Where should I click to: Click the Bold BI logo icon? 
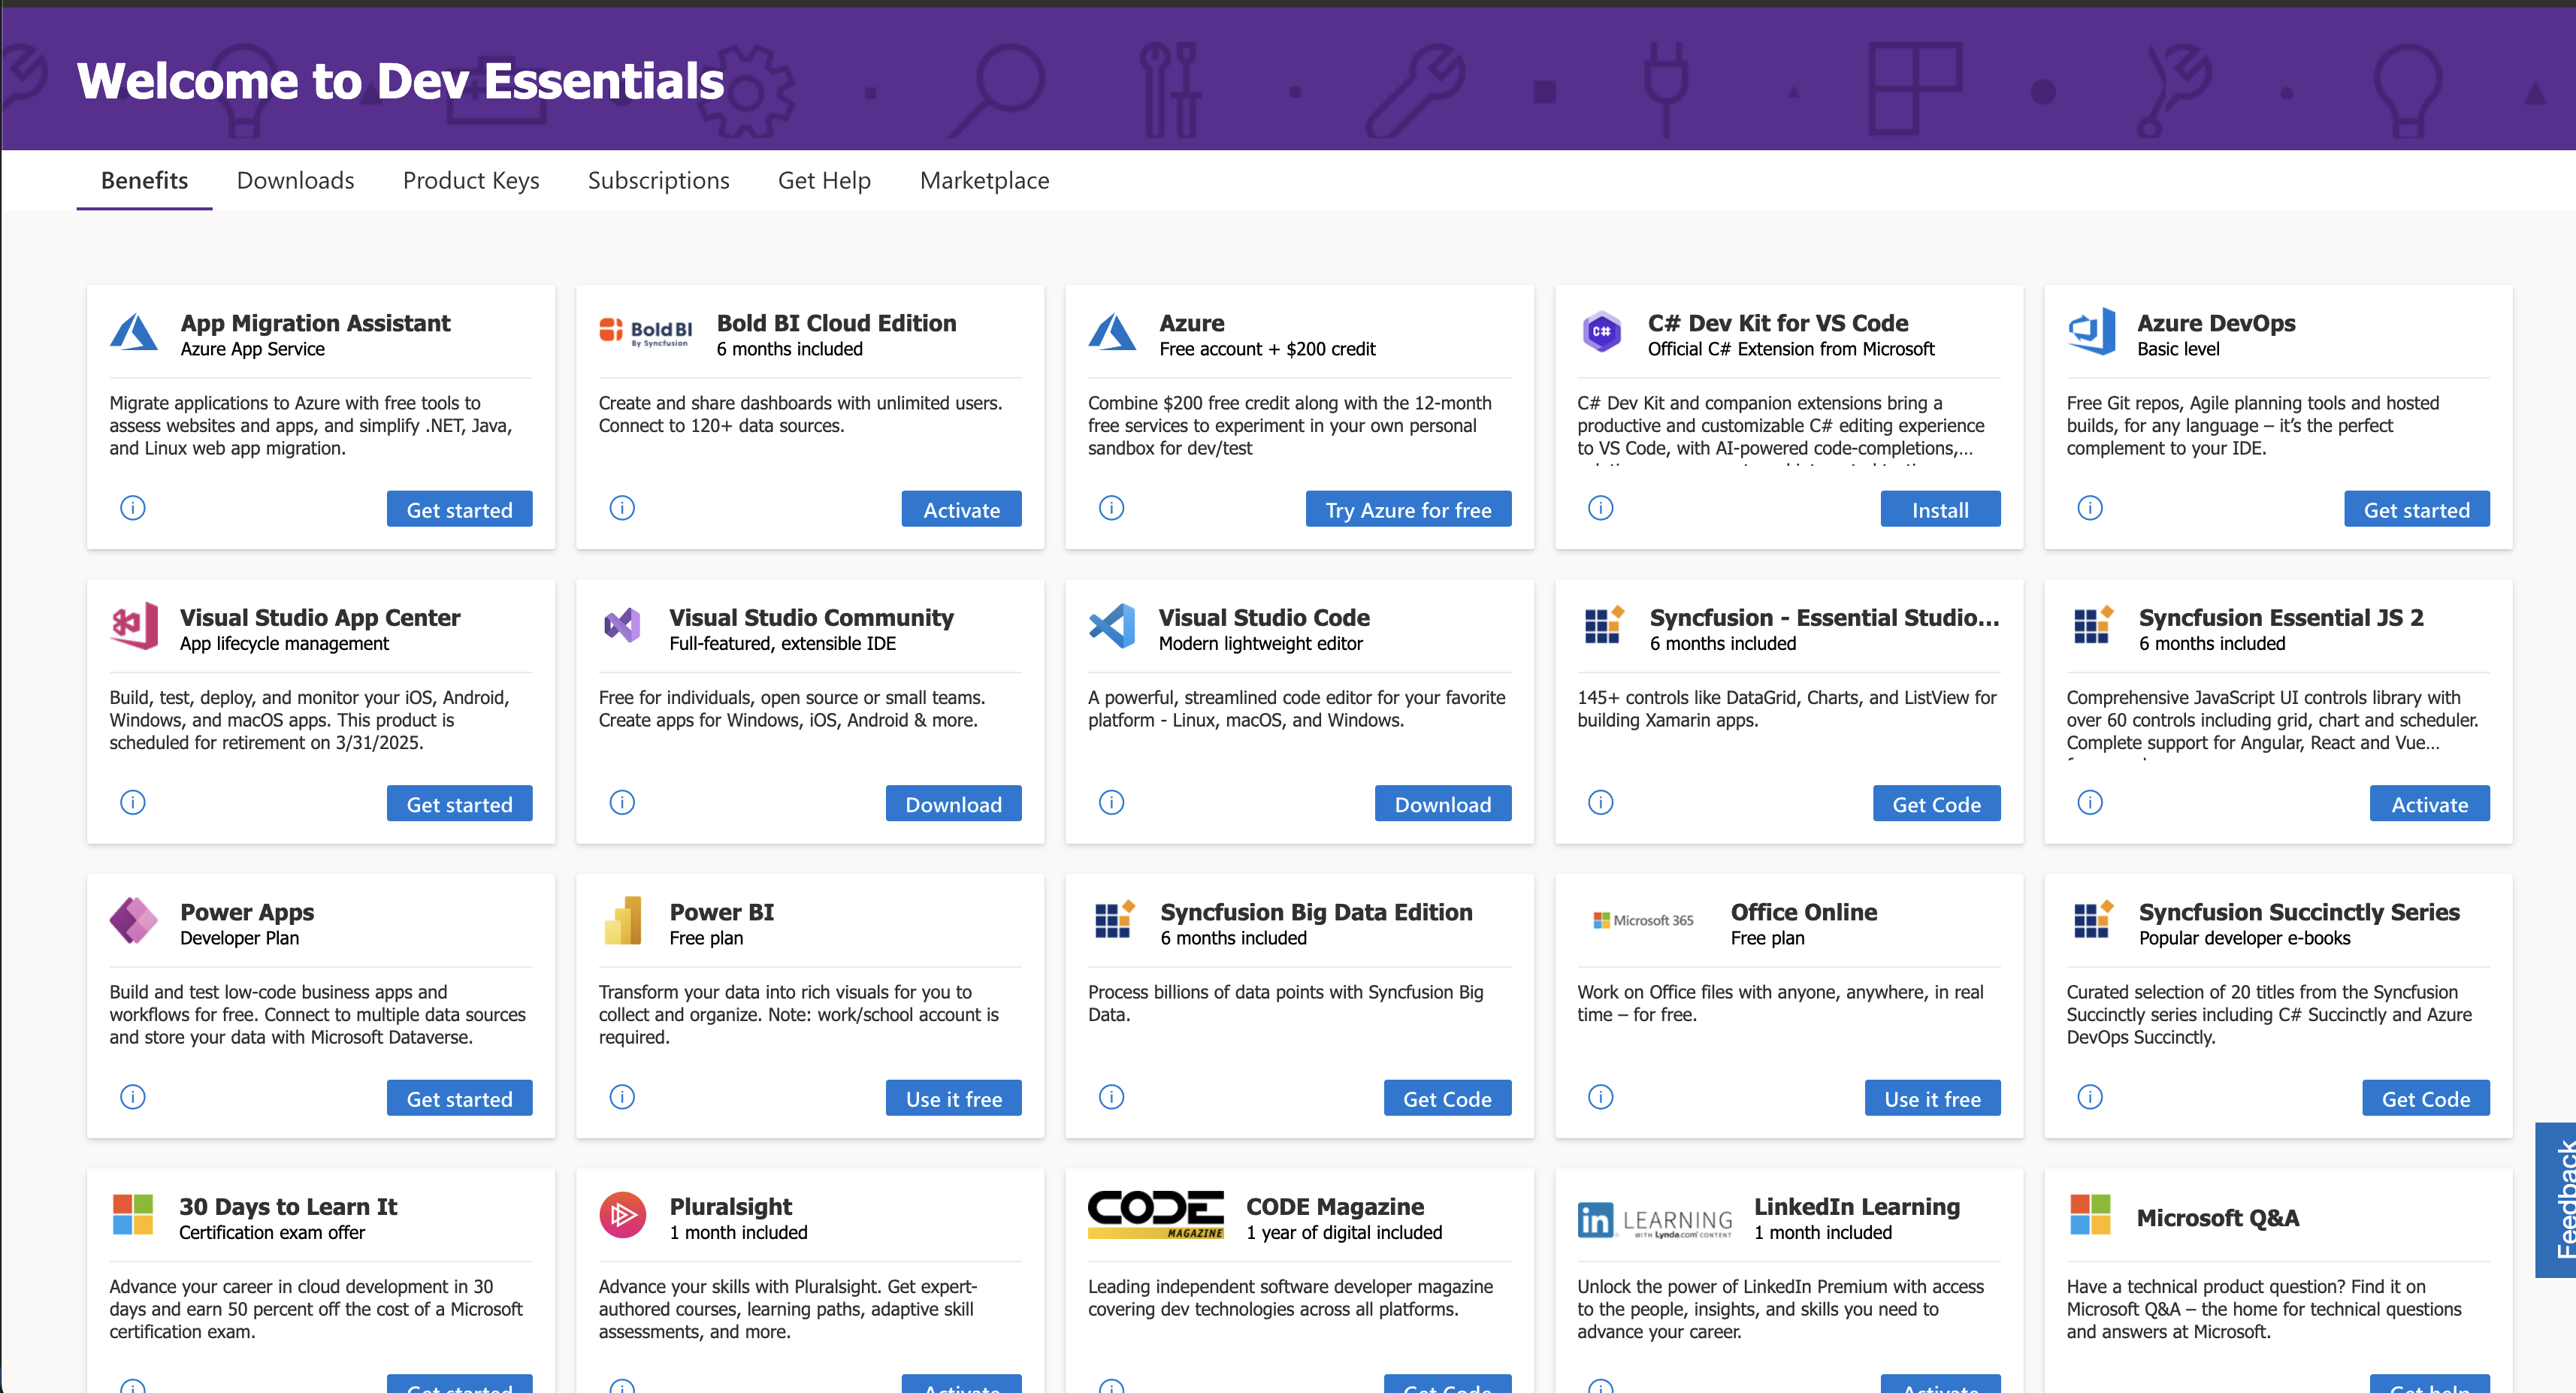coord(646,332)
